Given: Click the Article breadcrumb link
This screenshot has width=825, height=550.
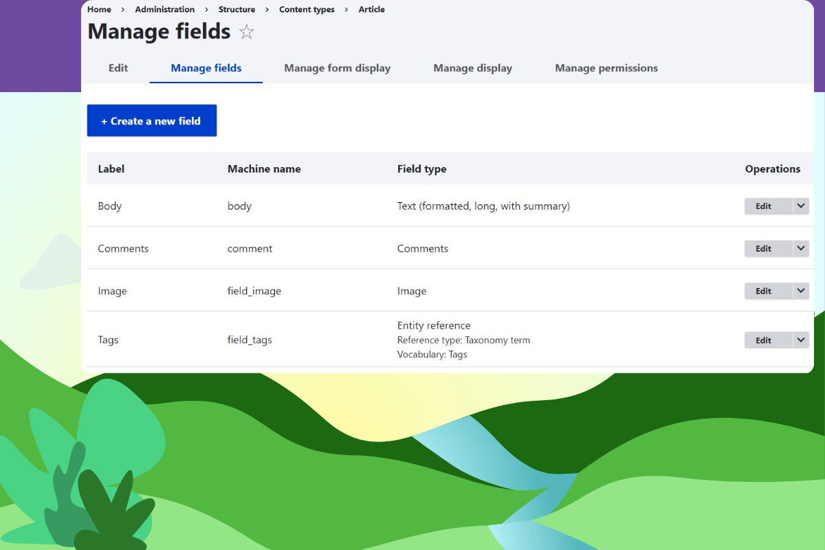Looking at the screenshot, I should tap(371, 9).
